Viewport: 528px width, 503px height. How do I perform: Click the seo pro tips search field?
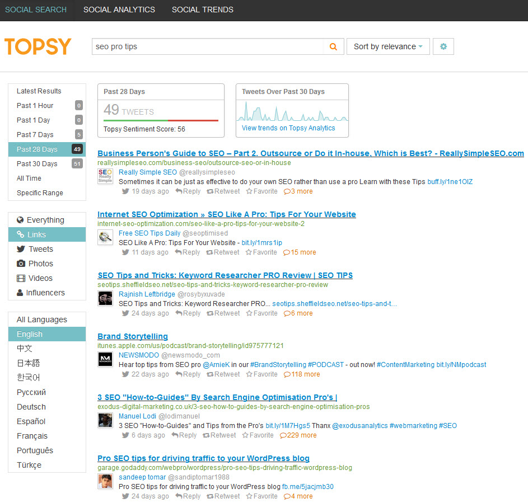(x=207, y=46)
